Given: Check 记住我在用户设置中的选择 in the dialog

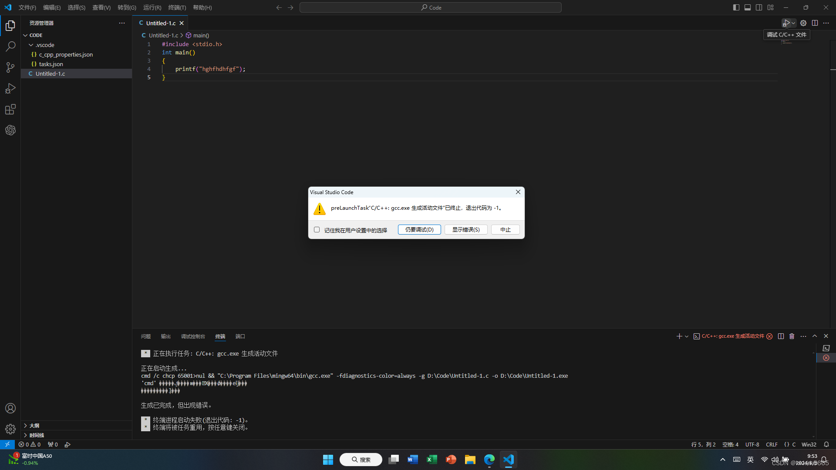Looking at the screenshot, I should 317,229.
